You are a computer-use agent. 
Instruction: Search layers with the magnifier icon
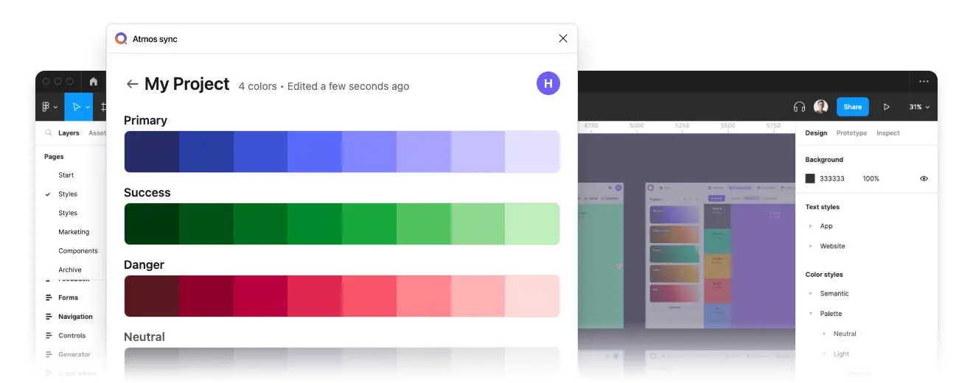(x=49, y=133)
